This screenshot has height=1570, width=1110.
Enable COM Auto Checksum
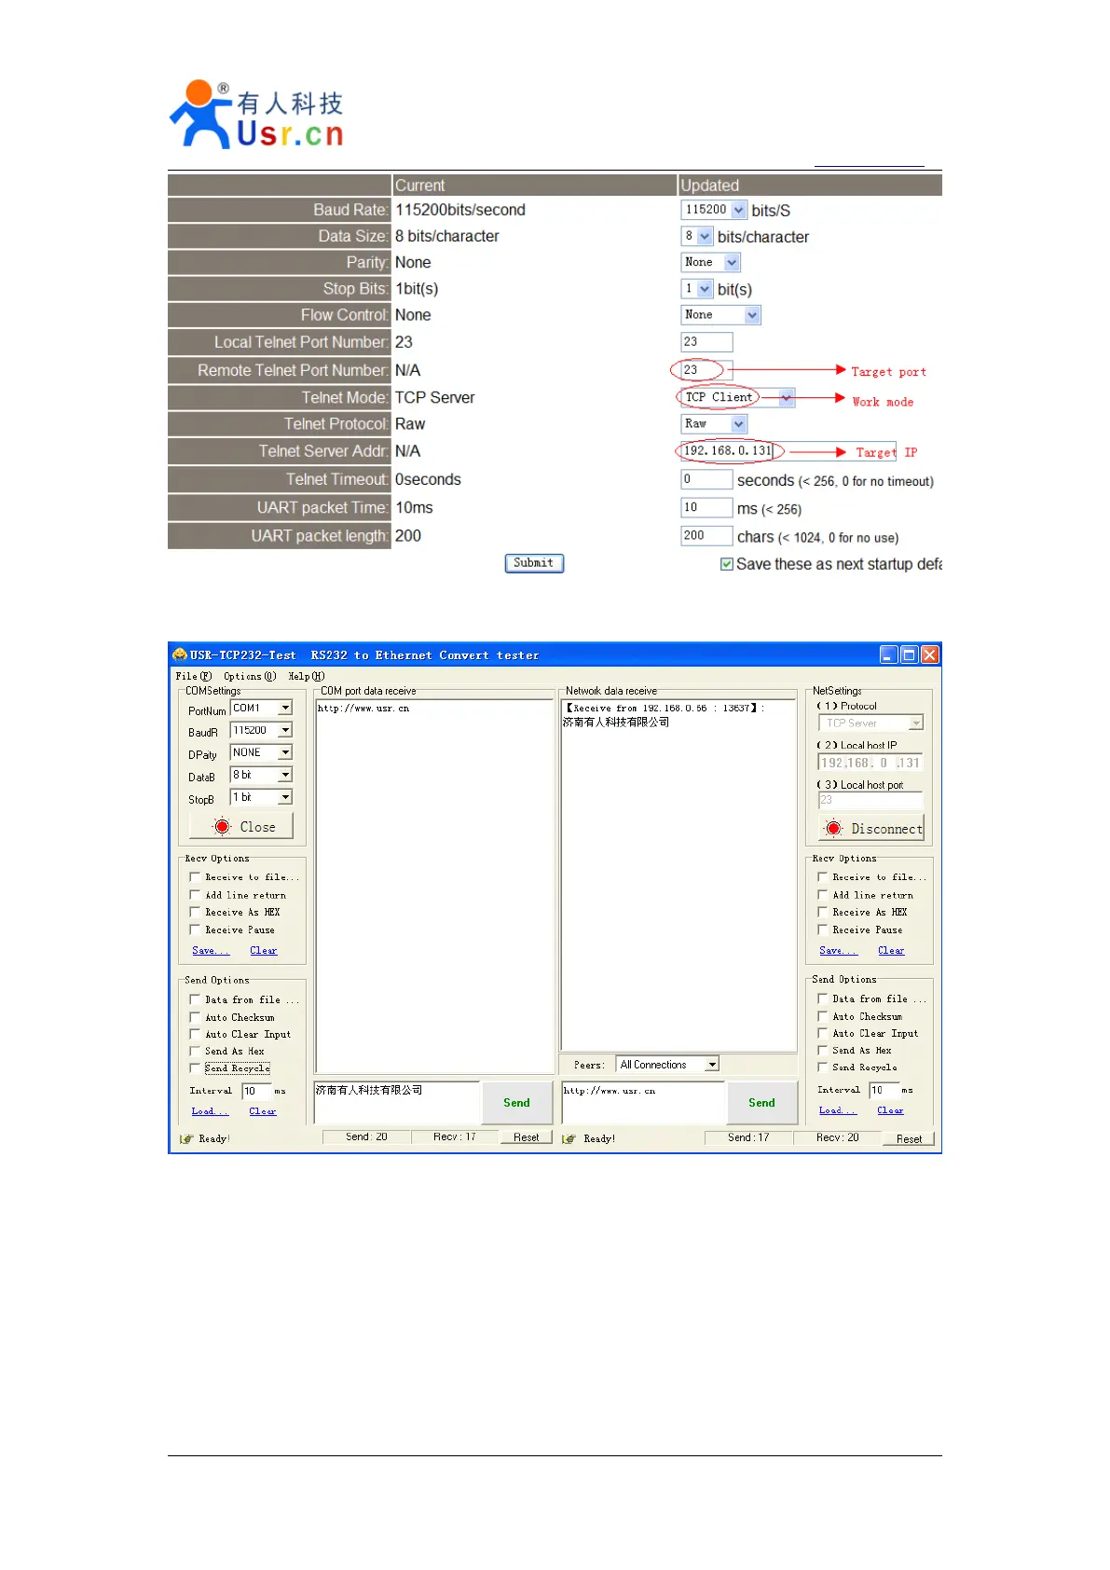click(195, 1017)
